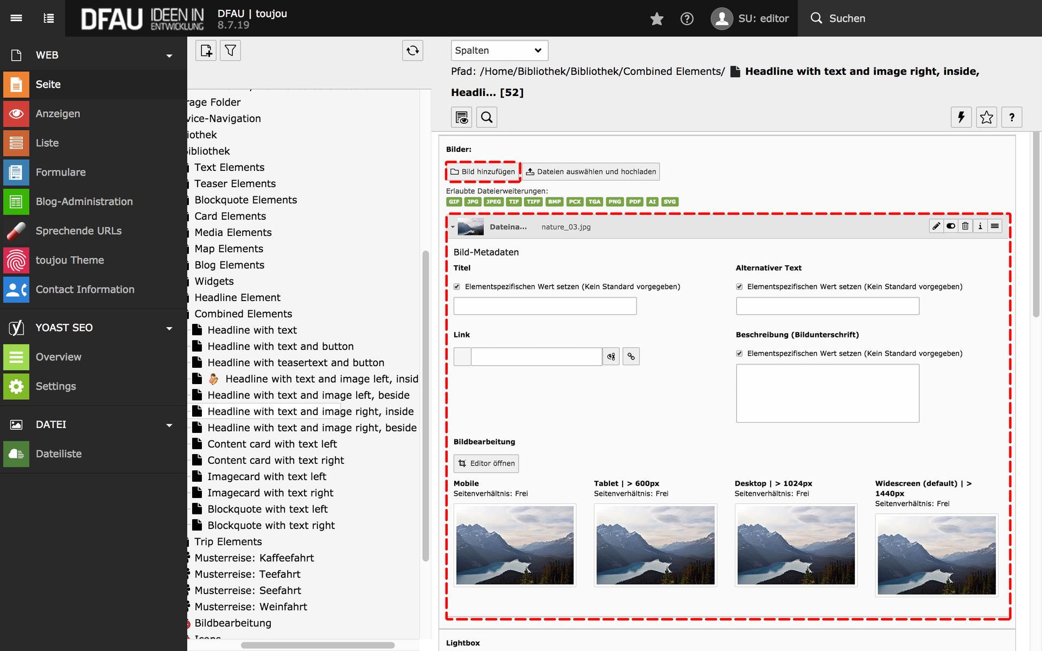Uncheck the Titel element-specific value checkbox
Viewport: 1042px width, 651px height.
pyautogui.click(x=457, y=286)
